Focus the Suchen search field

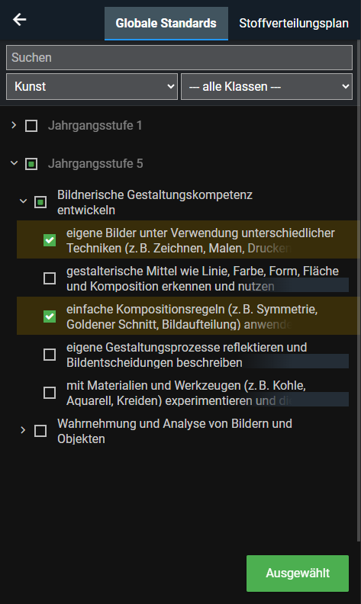(179, 57)
